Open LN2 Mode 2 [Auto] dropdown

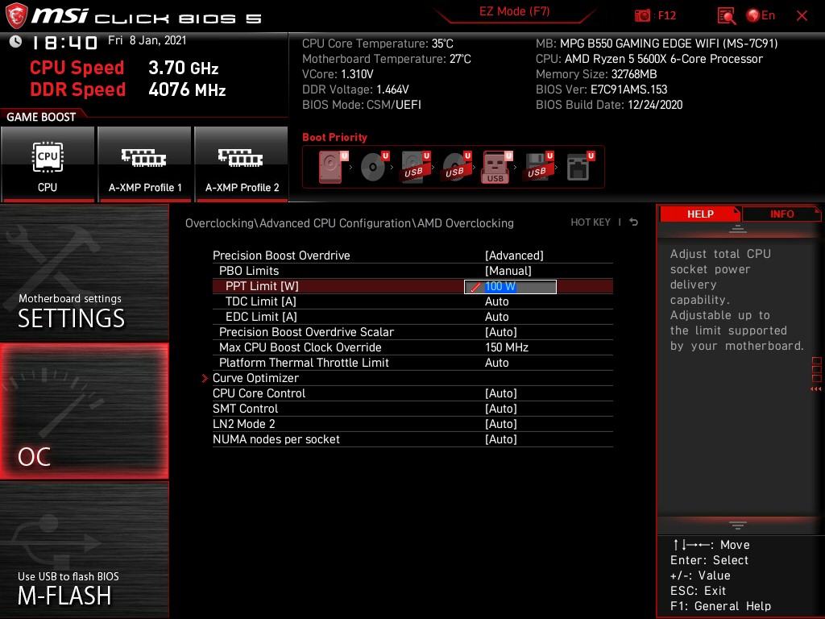501,424
